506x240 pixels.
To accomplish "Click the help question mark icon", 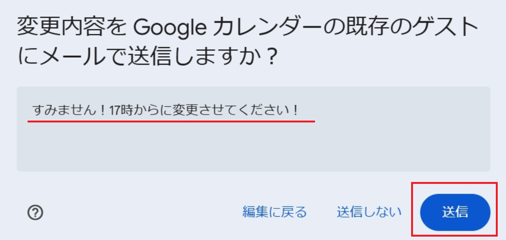I will click(x=35, y=212).
